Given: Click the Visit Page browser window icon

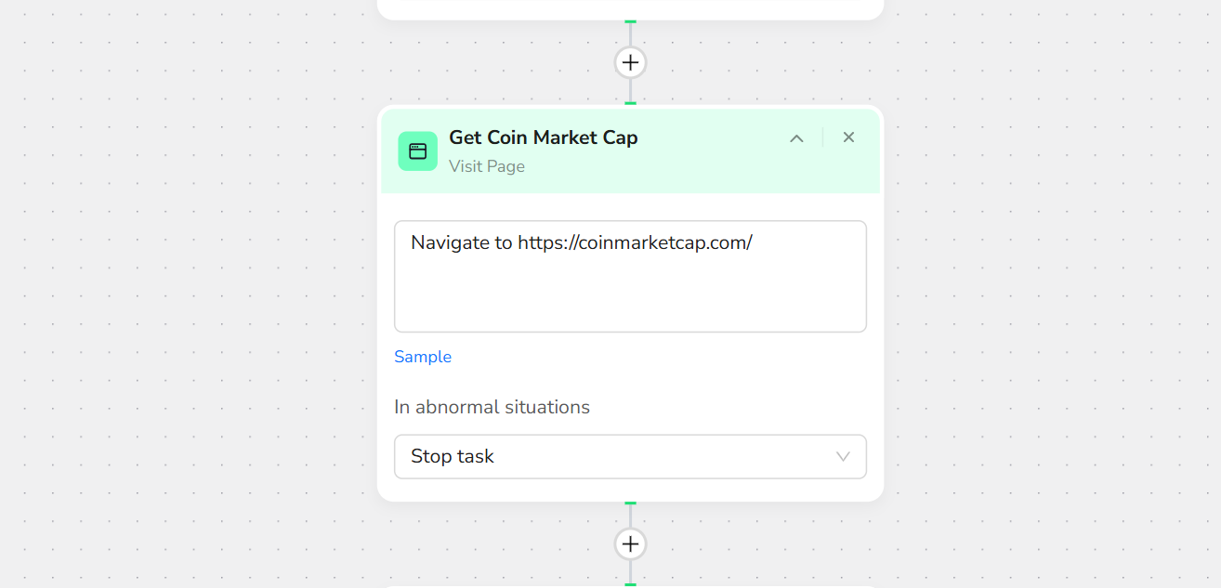Looking at the screenshot, I should (418, 151).
